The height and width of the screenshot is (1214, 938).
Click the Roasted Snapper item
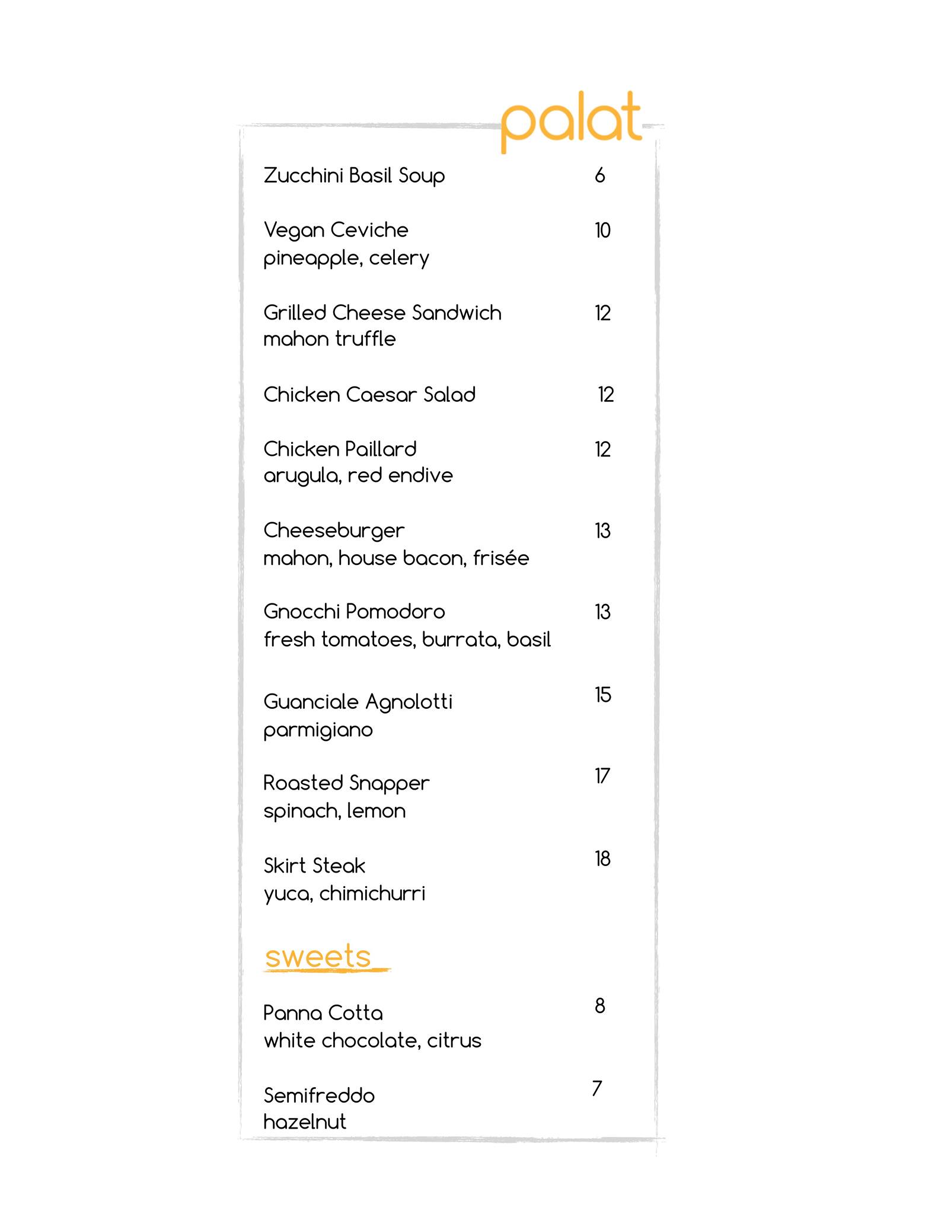[x=346, y=783]
